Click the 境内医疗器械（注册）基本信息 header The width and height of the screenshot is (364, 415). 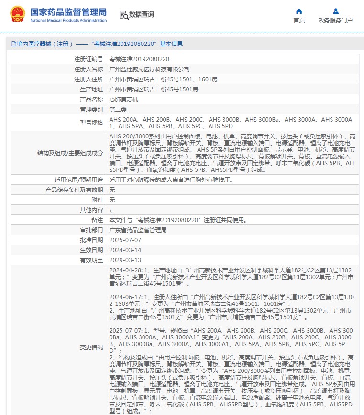click(97, 44)
